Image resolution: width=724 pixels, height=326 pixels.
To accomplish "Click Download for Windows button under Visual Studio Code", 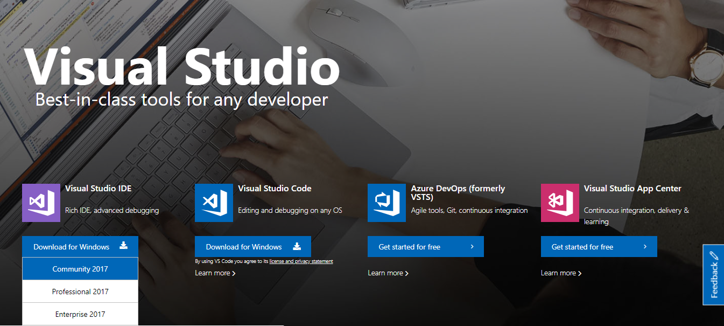I will click(253, 247).
